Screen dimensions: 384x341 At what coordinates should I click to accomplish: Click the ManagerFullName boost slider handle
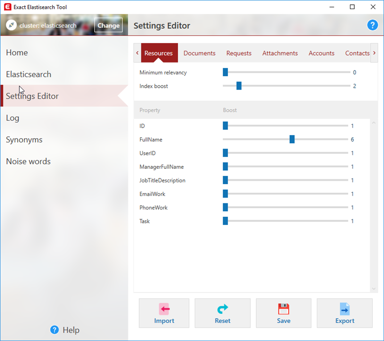click(225, 166)
